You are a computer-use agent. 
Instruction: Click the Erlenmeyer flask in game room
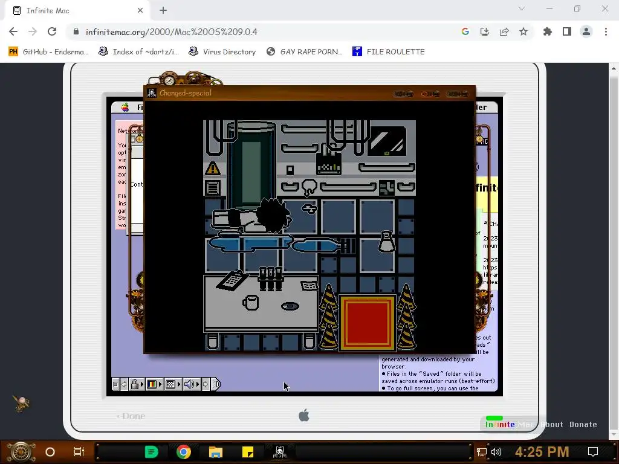(386, 242)
